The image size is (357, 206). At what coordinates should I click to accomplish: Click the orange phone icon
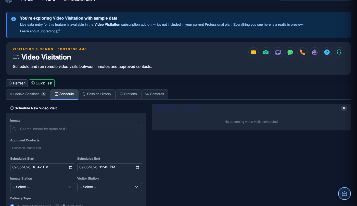tap(302, 52)
